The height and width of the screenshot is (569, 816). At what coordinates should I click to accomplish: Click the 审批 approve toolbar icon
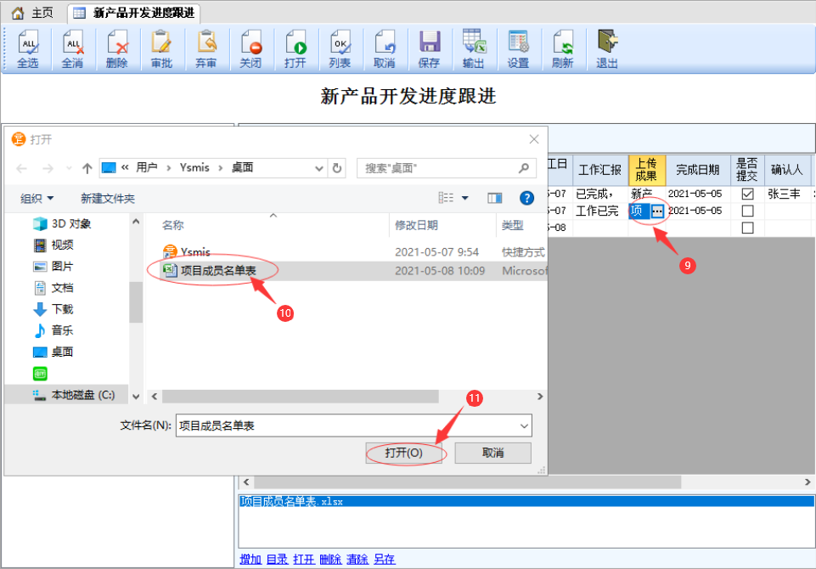coord(161,49)
